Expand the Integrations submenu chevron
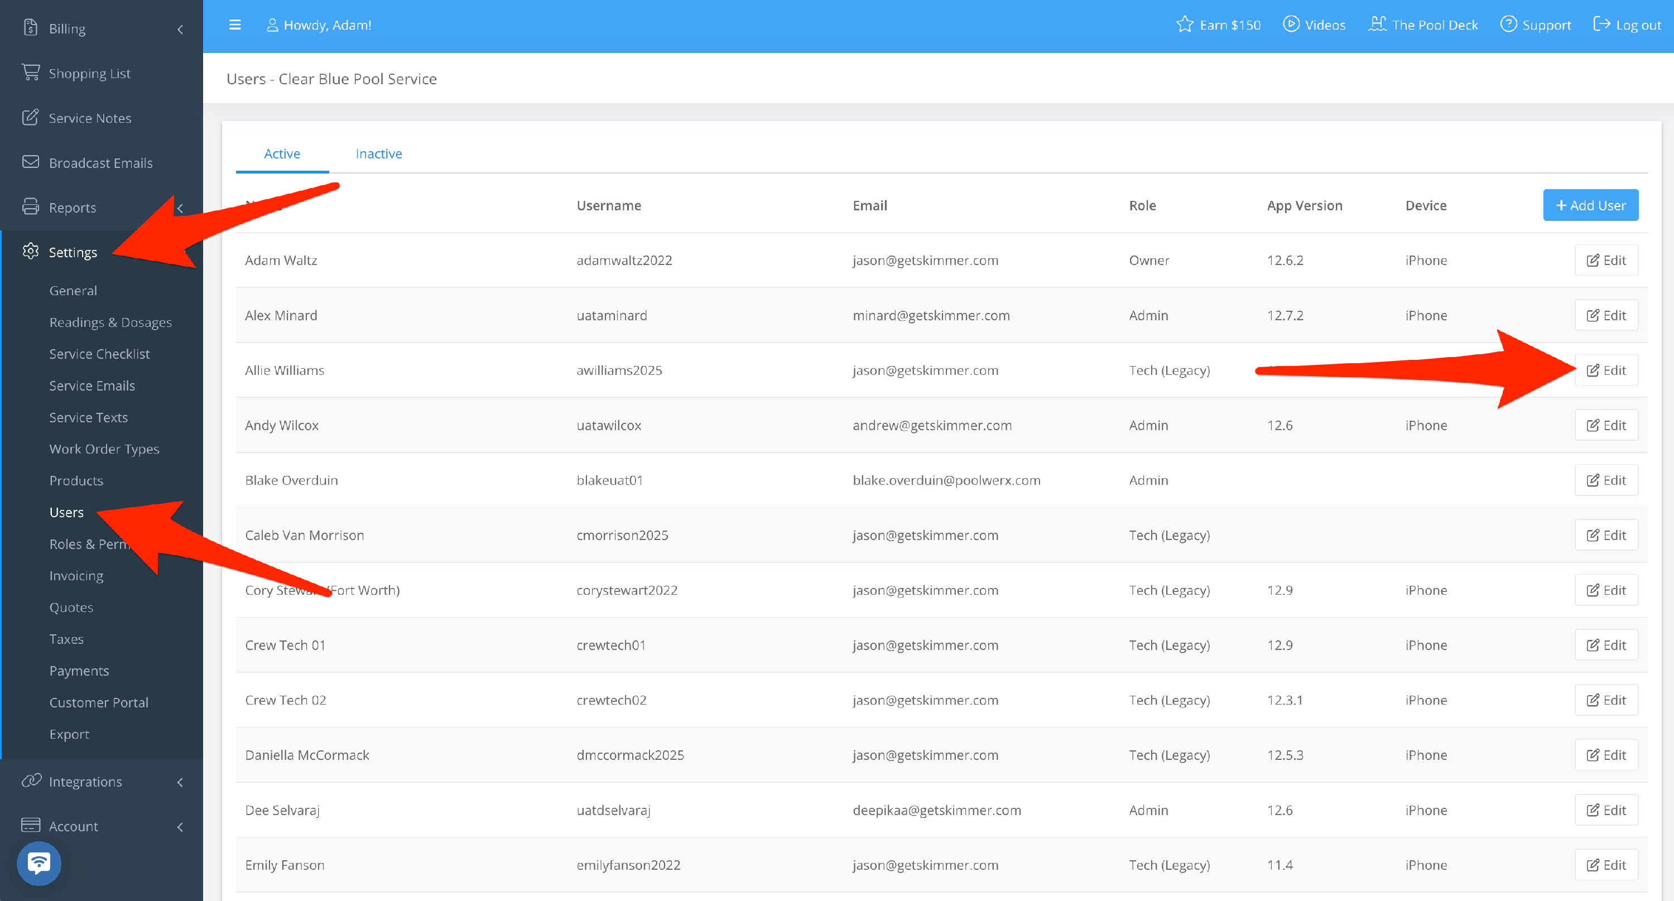 coord(180,782)
